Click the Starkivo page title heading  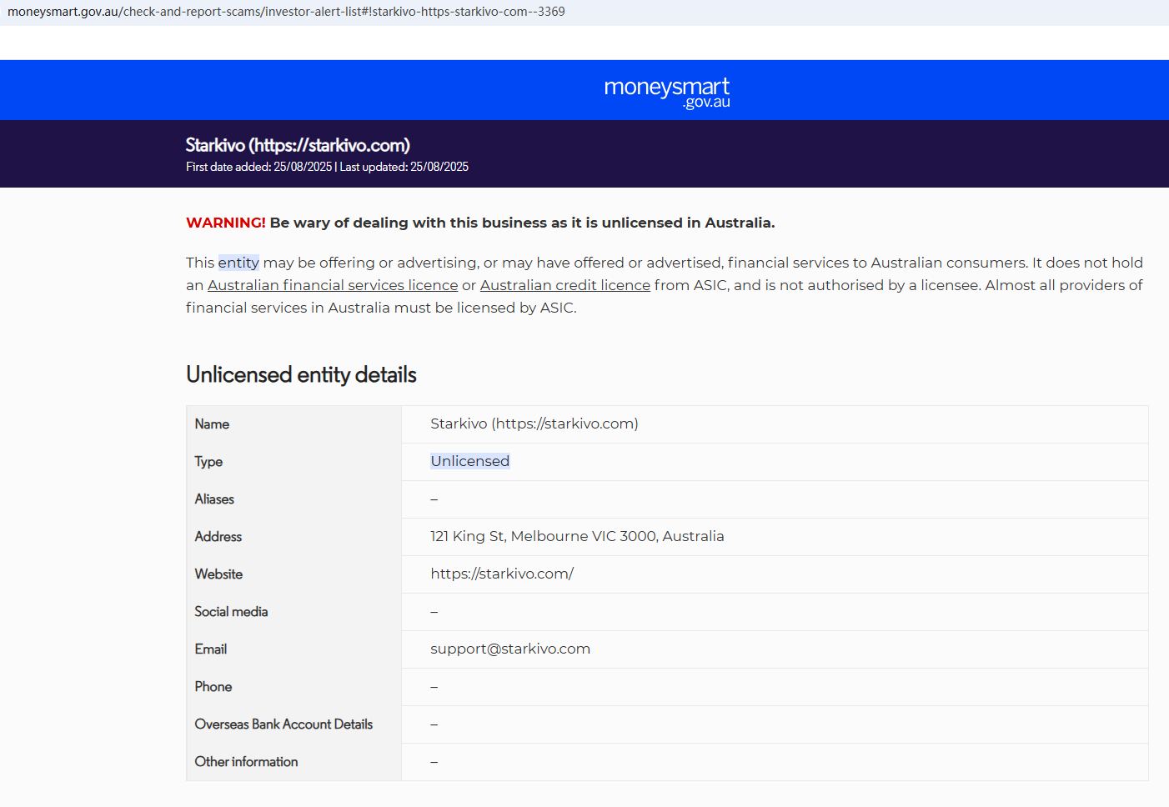[298, 145]
